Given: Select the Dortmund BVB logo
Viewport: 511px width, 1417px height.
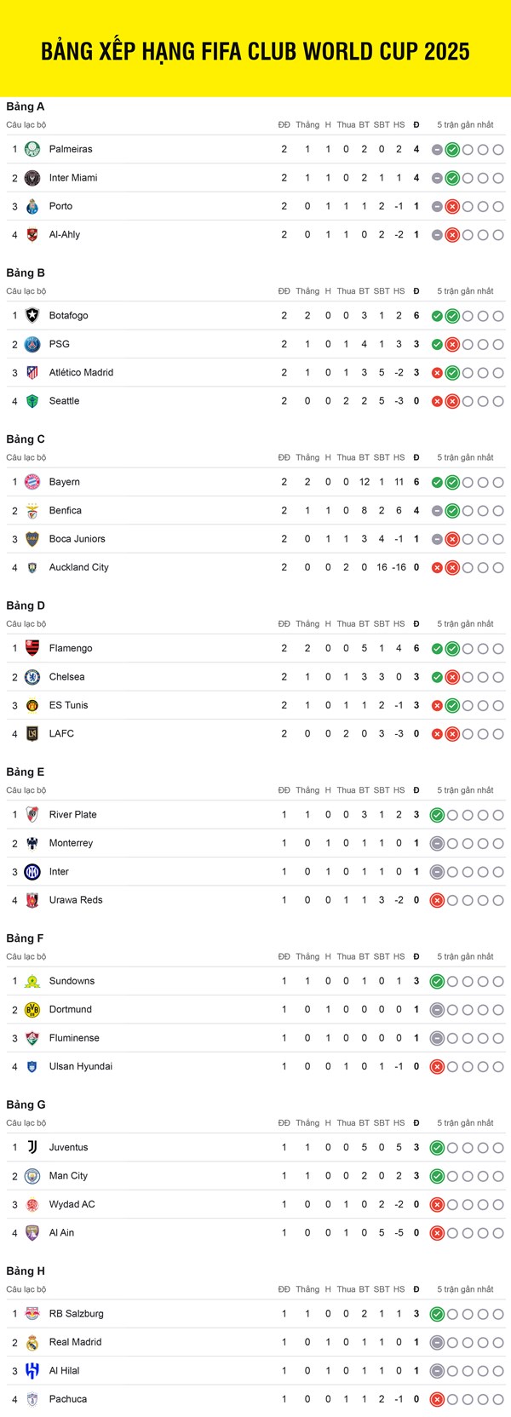Looking at the screenshot, I should pos(32,1010).
